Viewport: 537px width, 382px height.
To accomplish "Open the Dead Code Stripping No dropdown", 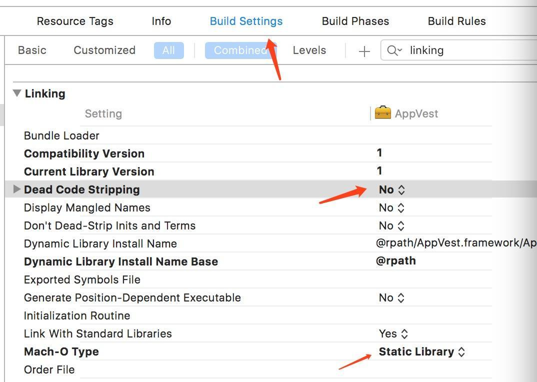I will pyautogui.click(x=392, y=189).
